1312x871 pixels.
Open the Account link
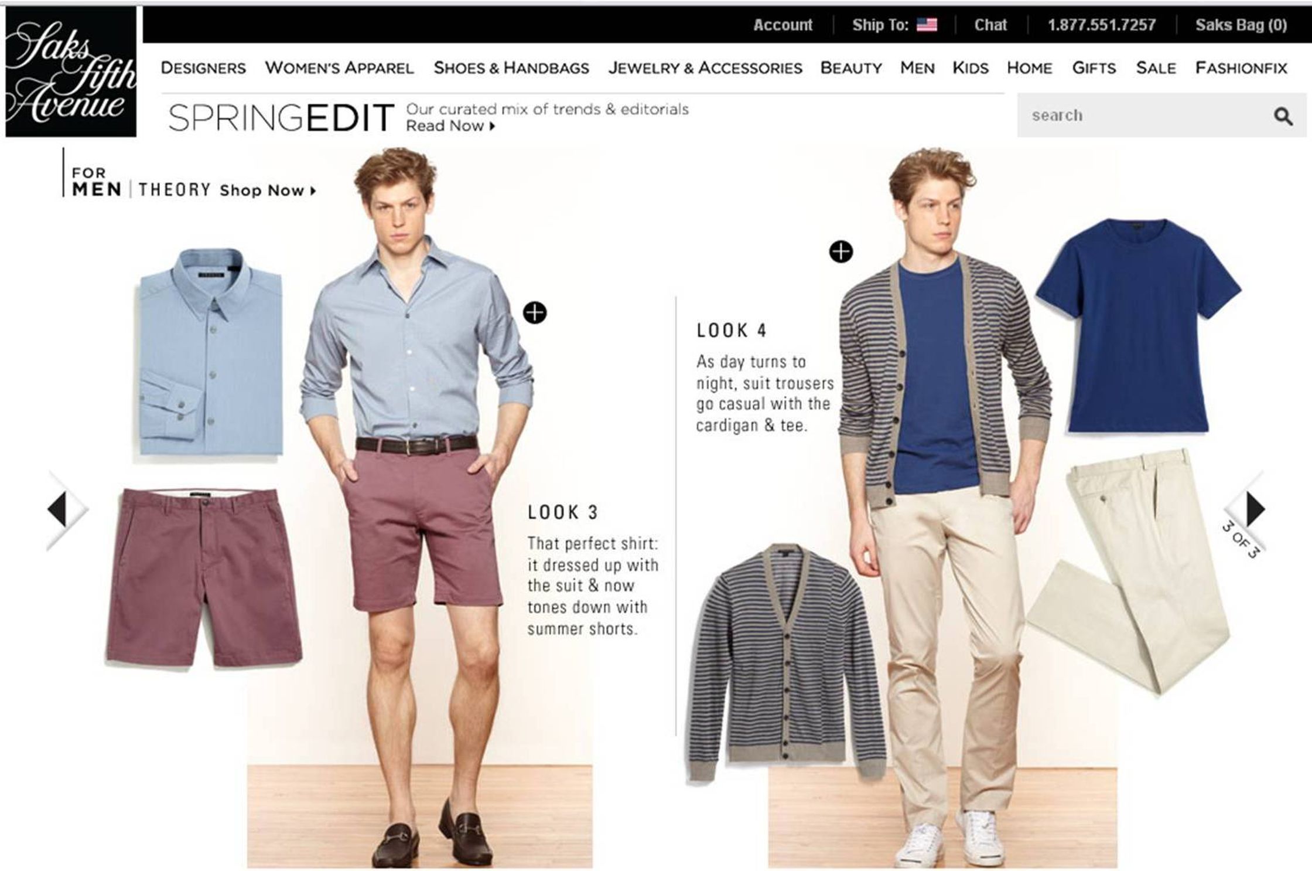point(783,25)
